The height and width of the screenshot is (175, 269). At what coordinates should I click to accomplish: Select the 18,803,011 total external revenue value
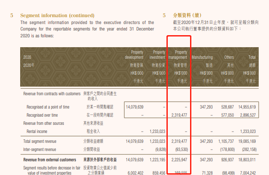click(x=246, y=160)
